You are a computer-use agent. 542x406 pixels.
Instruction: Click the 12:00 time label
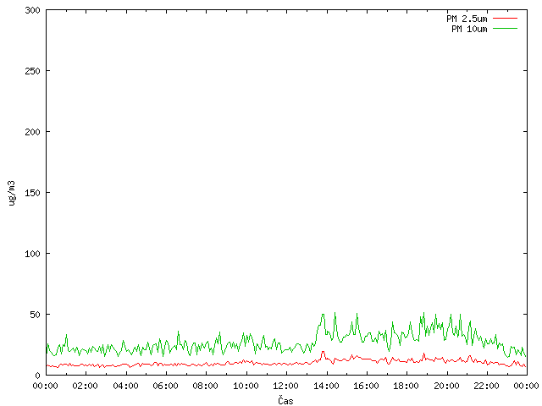click(x=285, y=386)
